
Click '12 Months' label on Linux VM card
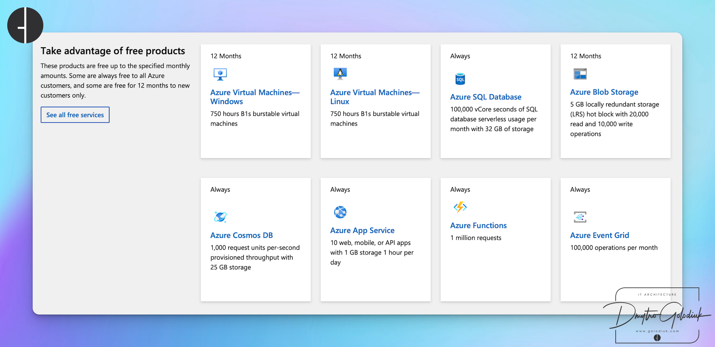pyautogui.click(x=346, y=56)
